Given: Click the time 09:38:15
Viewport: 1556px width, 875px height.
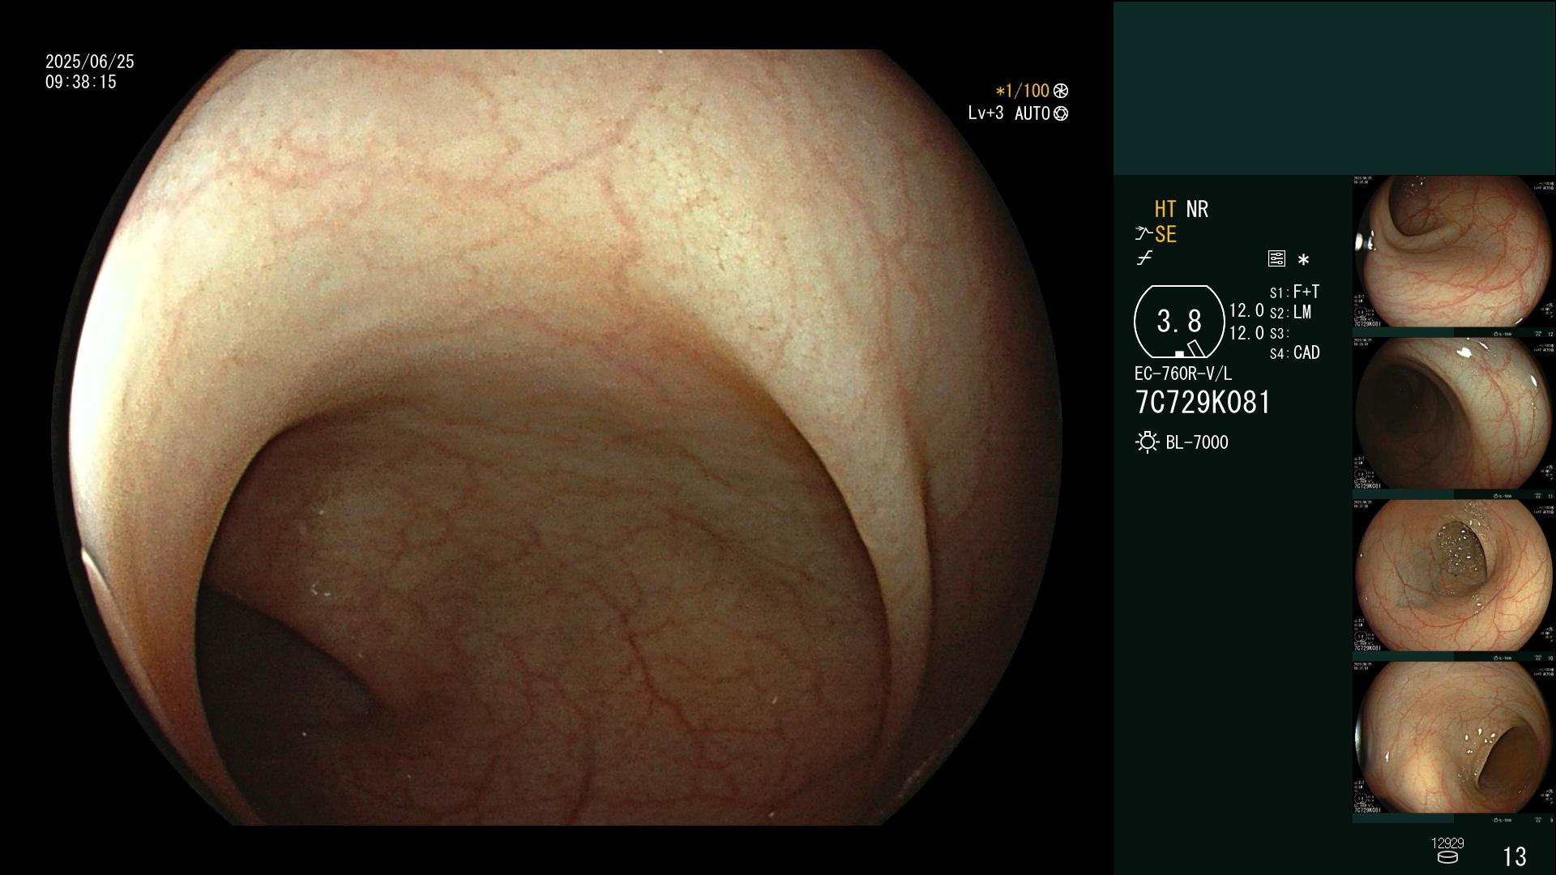Looking at the screenshot, I should click(x=81, y=82).
